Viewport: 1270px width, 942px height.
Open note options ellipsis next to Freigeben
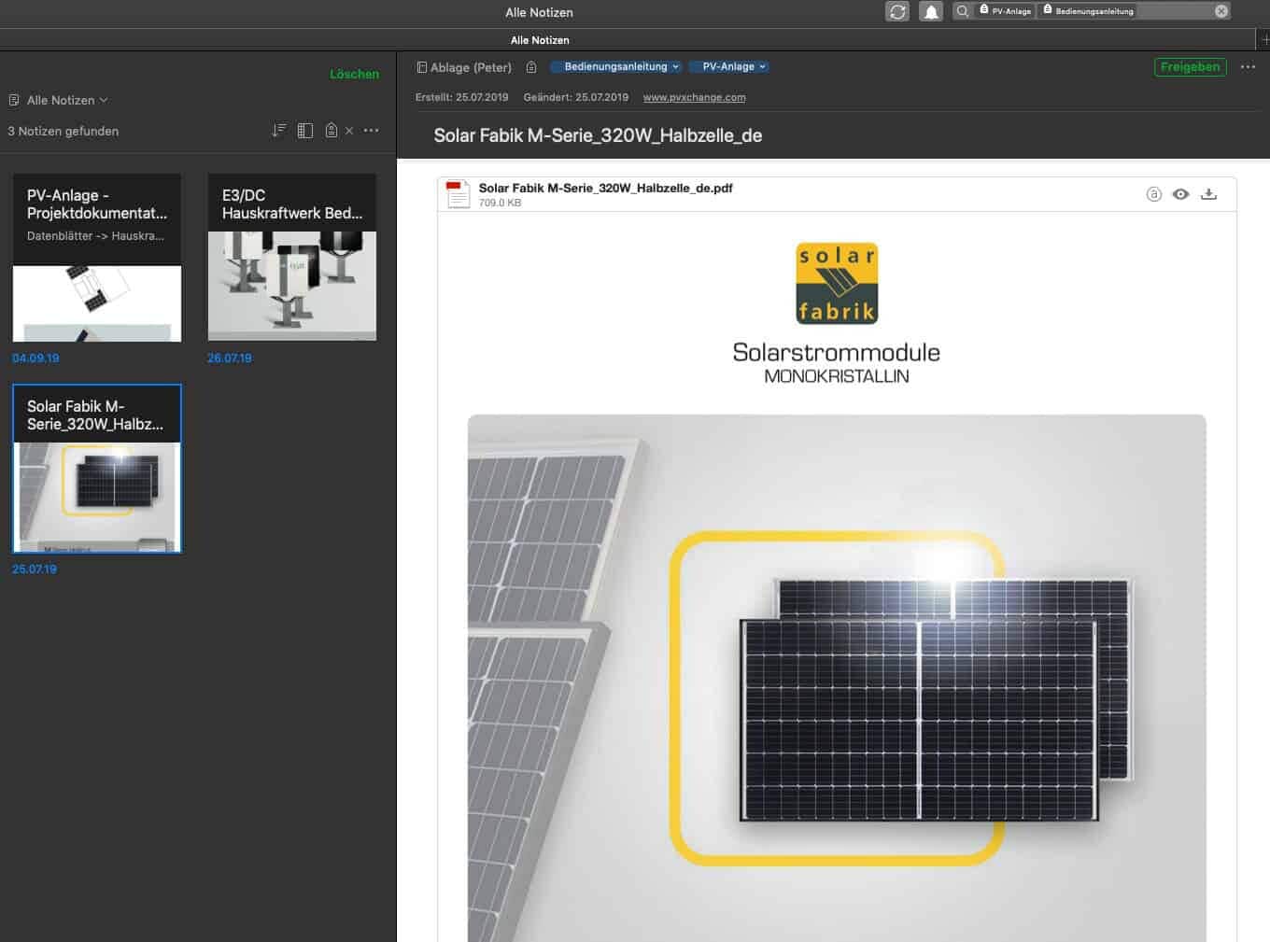pyautogui.click(x=1248, y=67)
